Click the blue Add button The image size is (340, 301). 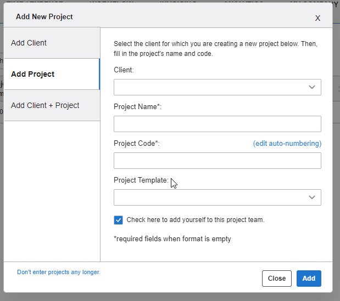tap(309, 279)
